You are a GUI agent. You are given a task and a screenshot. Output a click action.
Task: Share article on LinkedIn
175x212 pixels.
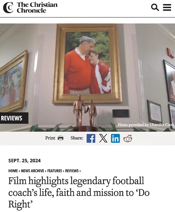pyautogui.click(x=115, y=138)
